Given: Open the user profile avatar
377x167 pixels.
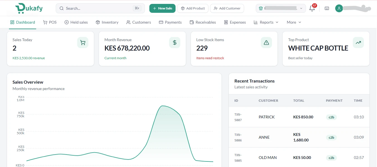Looking at the screenshot, I should [339, 8].
